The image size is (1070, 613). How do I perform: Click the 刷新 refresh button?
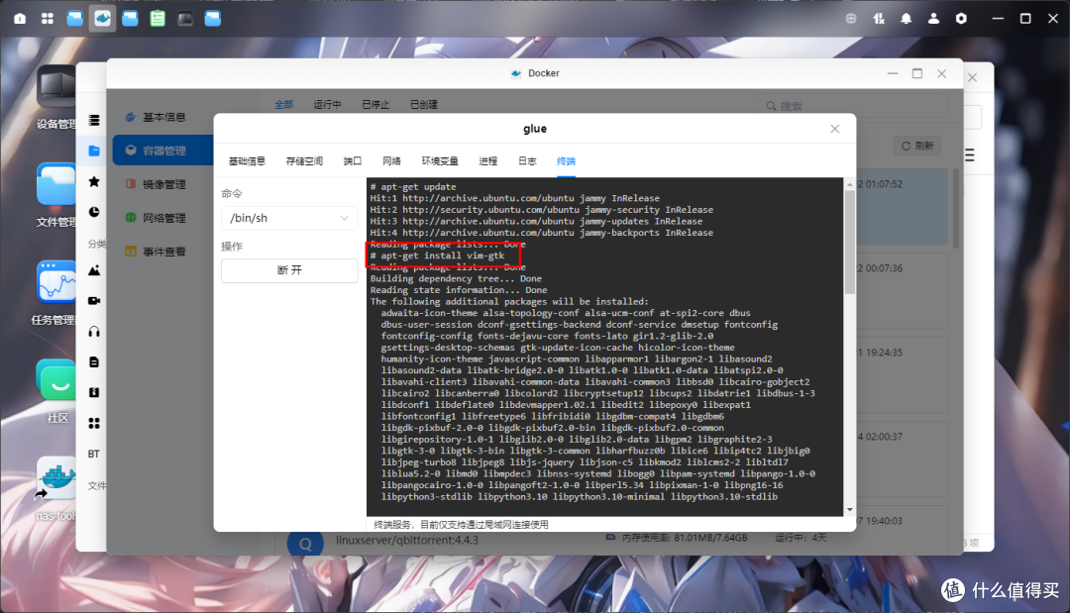(x=917, y=146)
